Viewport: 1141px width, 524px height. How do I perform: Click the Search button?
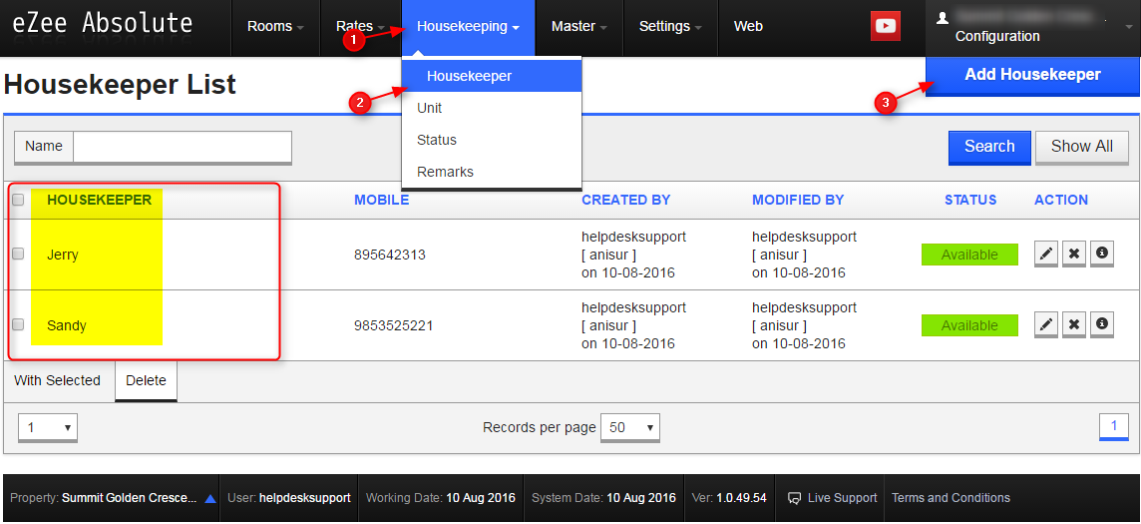(x=989, y=147)
